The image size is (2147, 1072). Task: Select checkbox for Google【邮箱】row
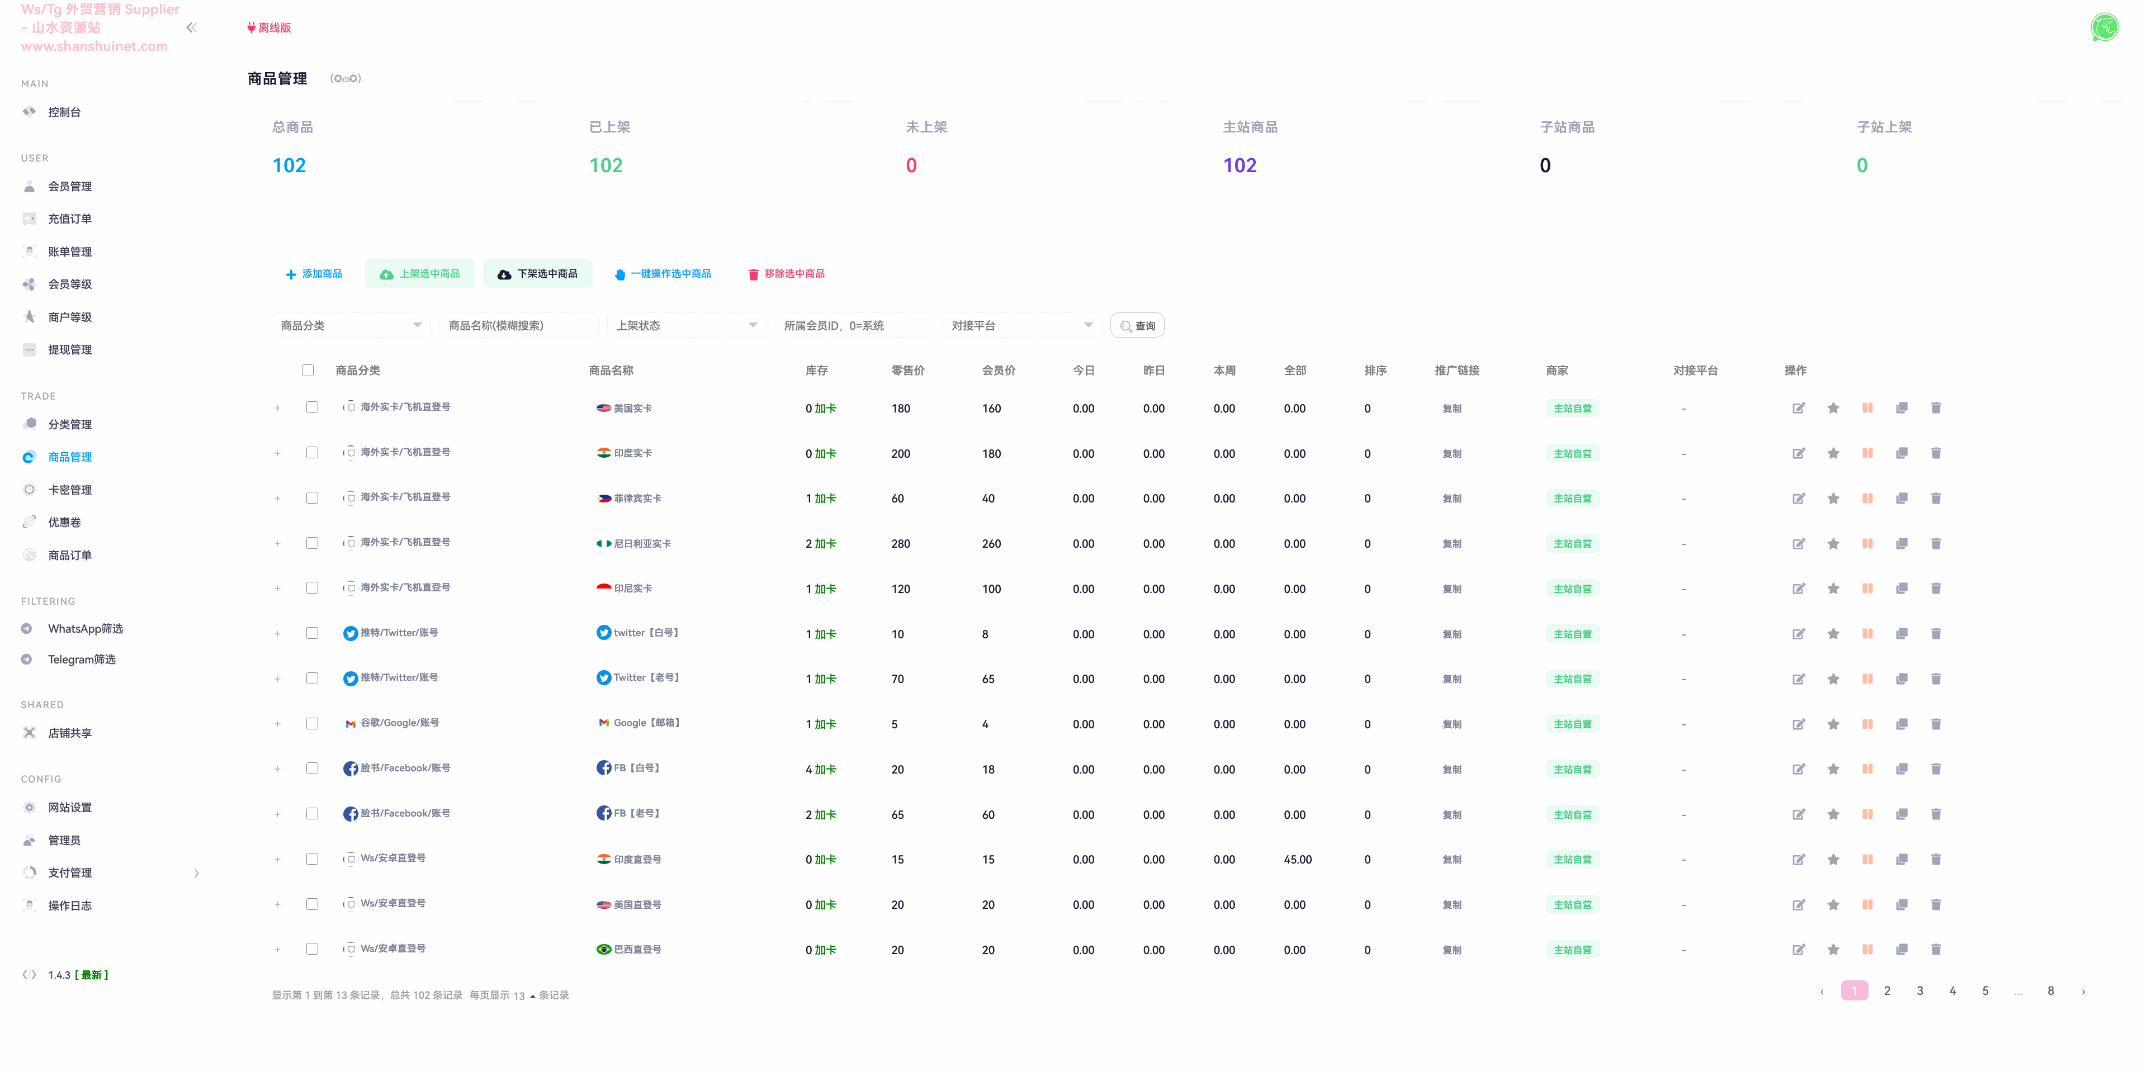pos(312,723)
